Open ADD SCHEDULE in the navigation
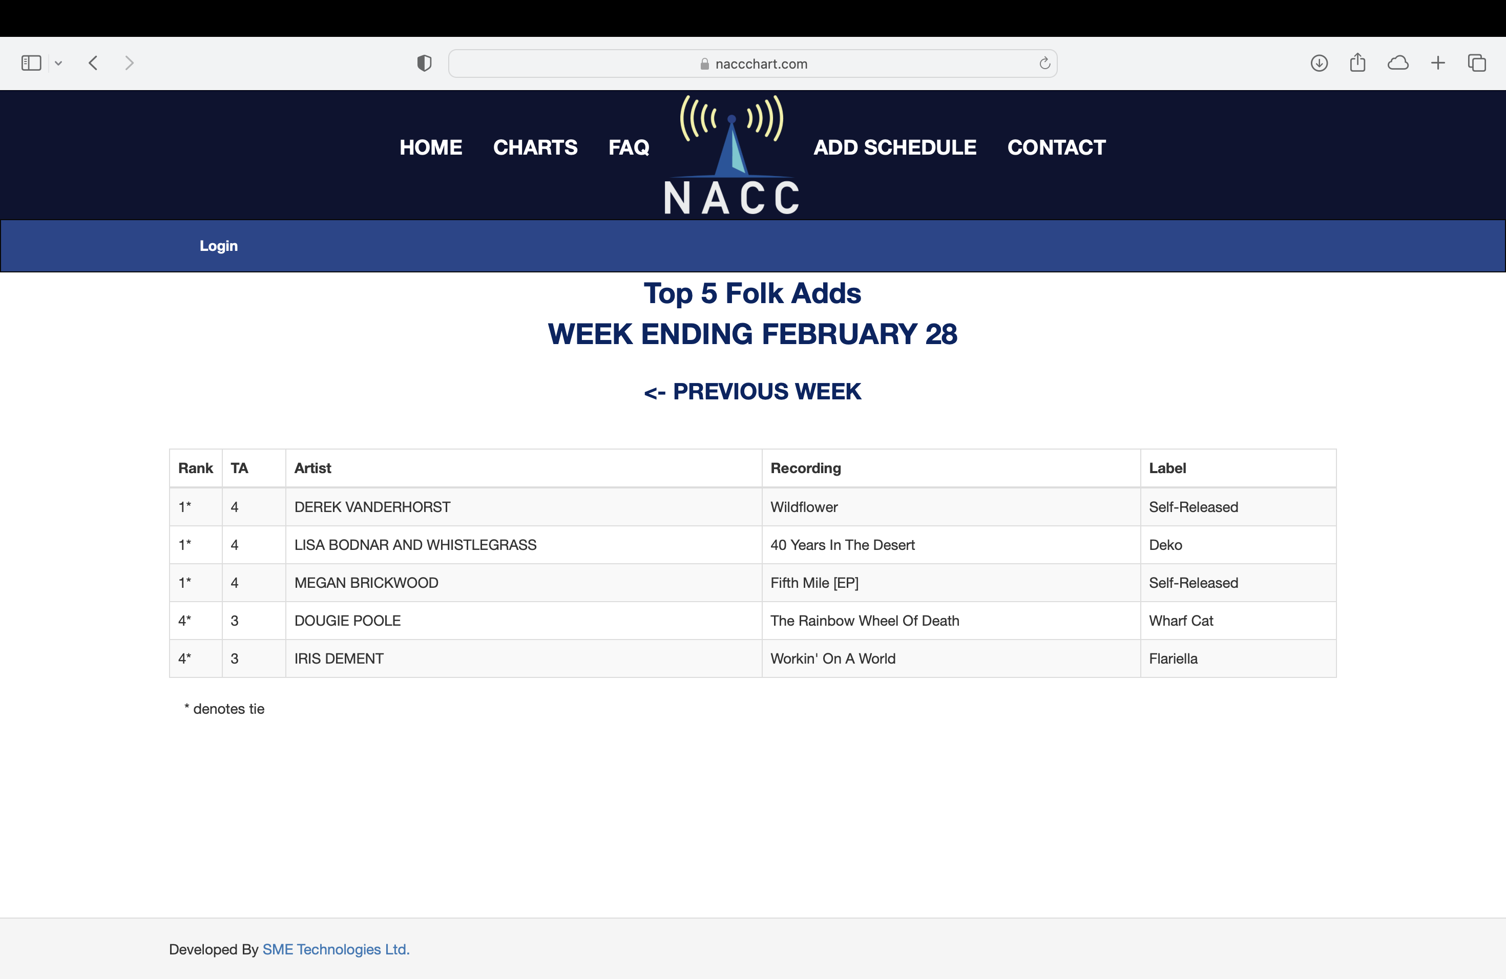 pos(894,147)
